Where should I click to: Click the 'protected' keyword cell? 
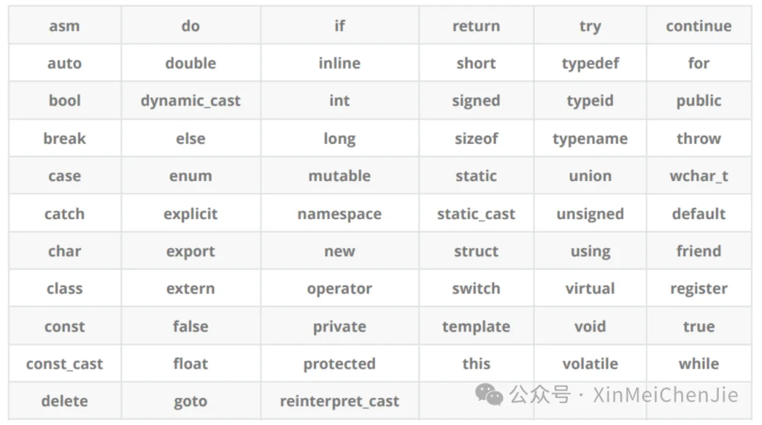[339, 364]
